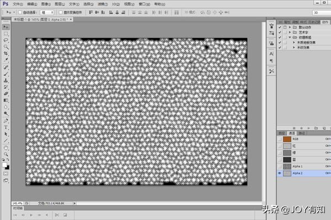This screenshot has height=220, width=331.
Task: Hide the Alpha 2 channel via eye icon
Action: click(x=280, y=173)
